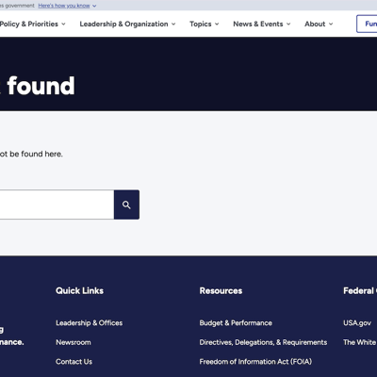Viewport: 377px width, 377px height.
Task: Toggle chevron after 'Here's how you know'
Action: coord(94,6)
